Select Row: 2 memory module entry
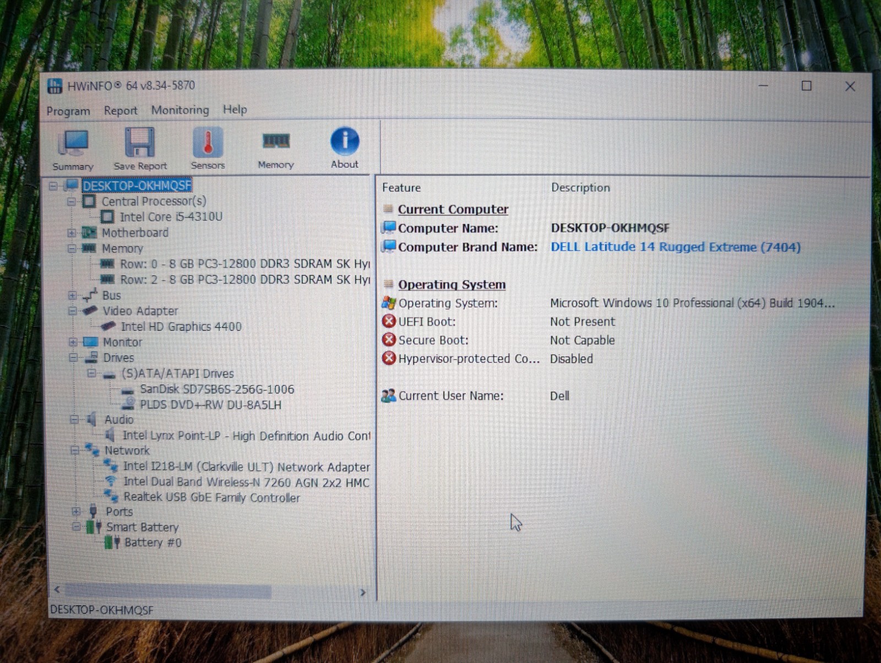The width and height of the screenshot is (881, 663). click(x=245, y=280)
